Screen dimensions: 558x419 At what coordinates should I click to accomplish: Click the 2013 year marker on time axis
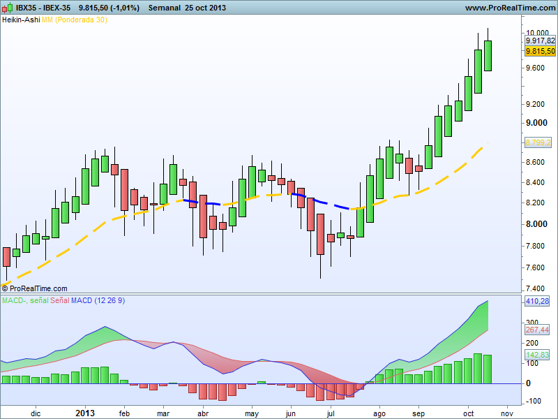pyautogui.click(x=86, y=413)
